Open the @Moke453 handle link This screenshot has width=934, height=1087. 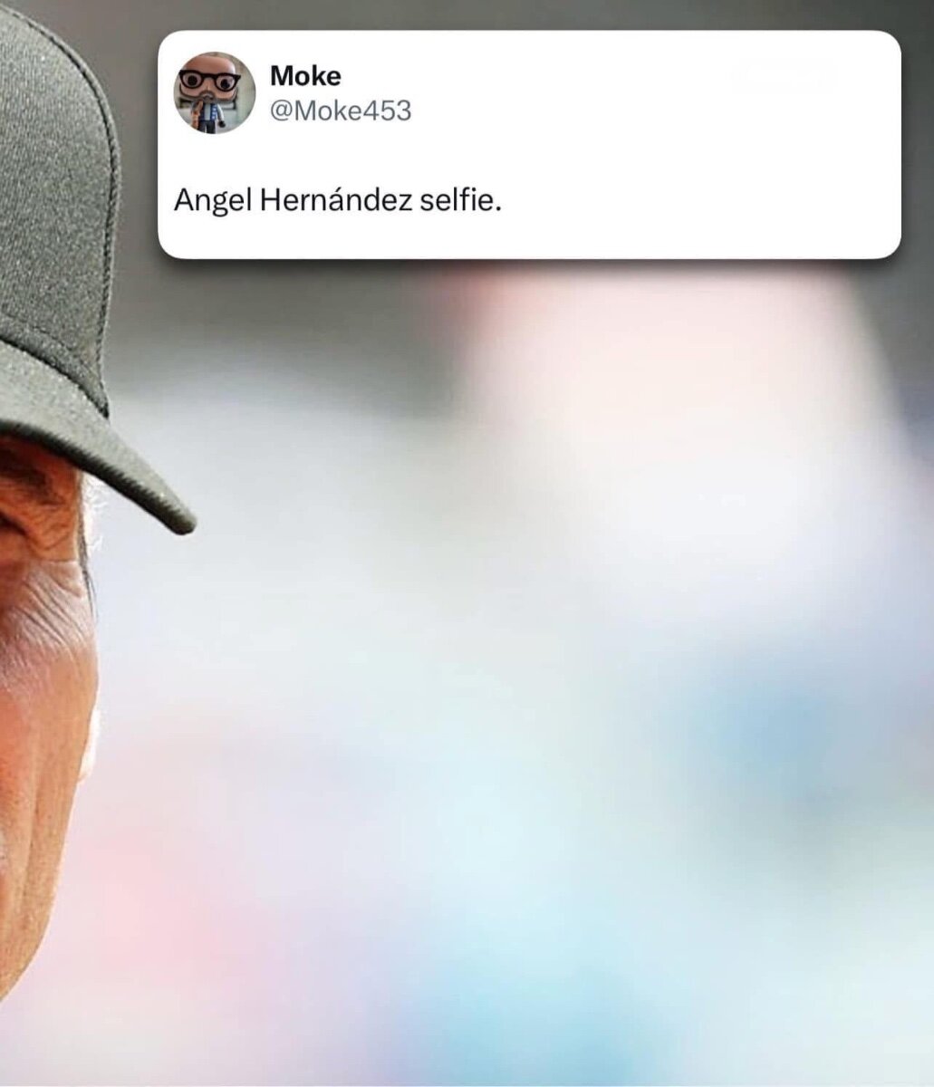click(341, 111)
